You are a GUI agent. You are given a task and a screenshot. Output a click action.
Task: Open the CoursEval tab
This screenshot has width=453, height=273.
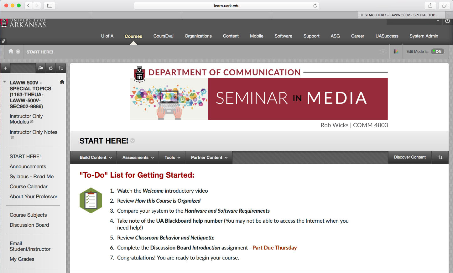coord(164,36)
